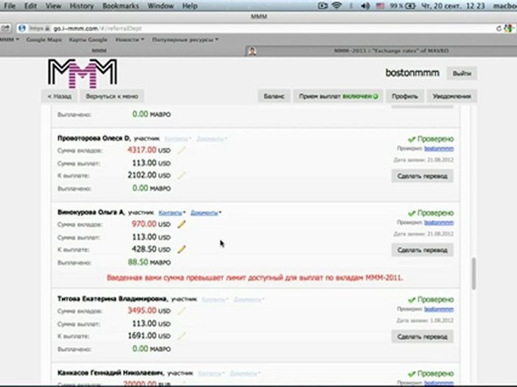Click Сделать перевод for Винокурова Ольга
The image size is (517, 387).
(422, 250)
